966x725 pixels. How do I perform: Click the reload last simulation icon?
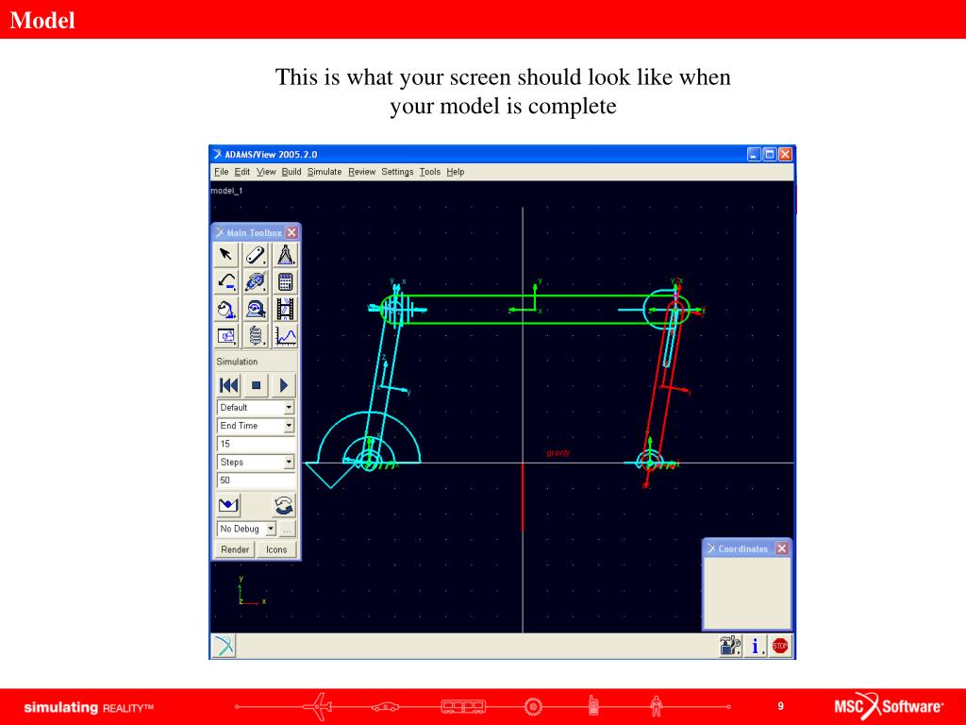pyautogui.click(x=283, y=506)
